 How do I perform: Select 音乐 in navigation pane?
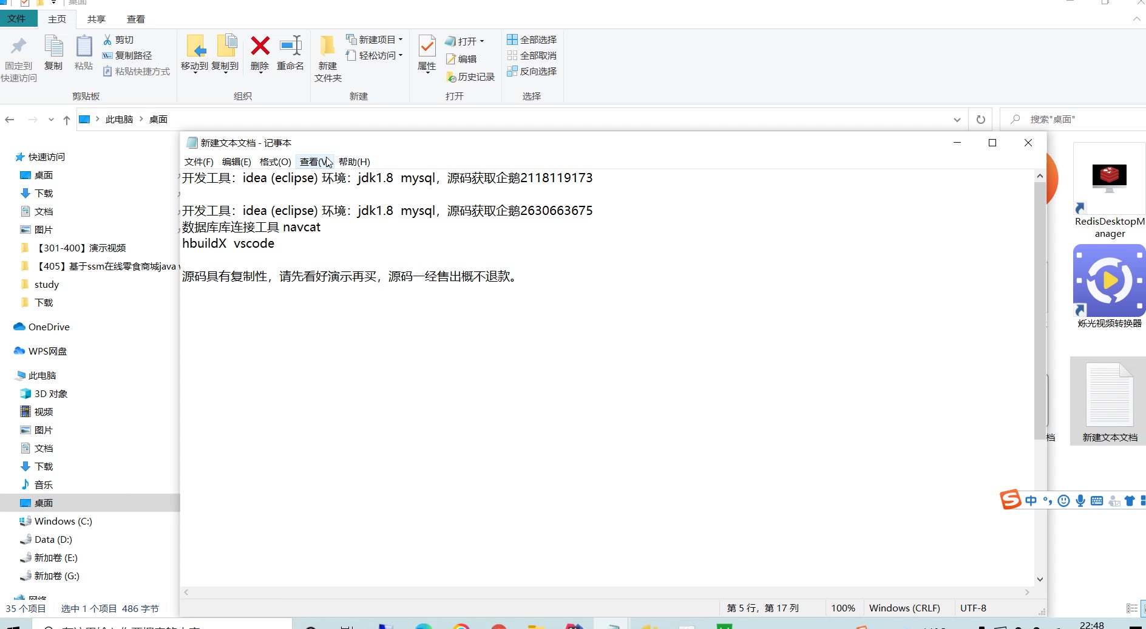click(x=37, y=484)
